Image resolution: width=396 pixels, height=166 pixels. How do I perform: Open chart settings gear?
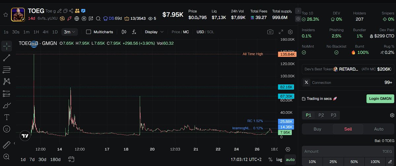290,32
